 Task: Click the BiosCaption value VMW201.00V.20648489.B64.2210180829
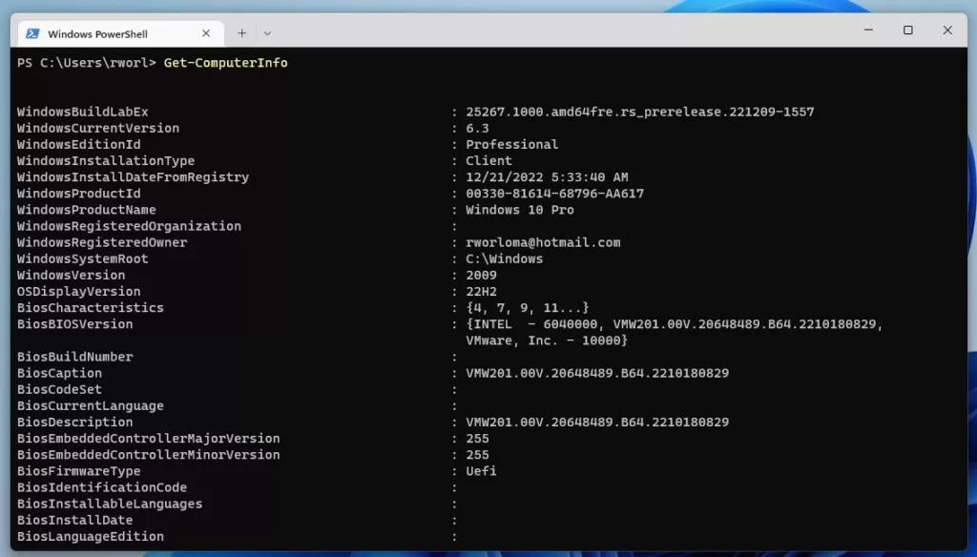tap(597, 373)
